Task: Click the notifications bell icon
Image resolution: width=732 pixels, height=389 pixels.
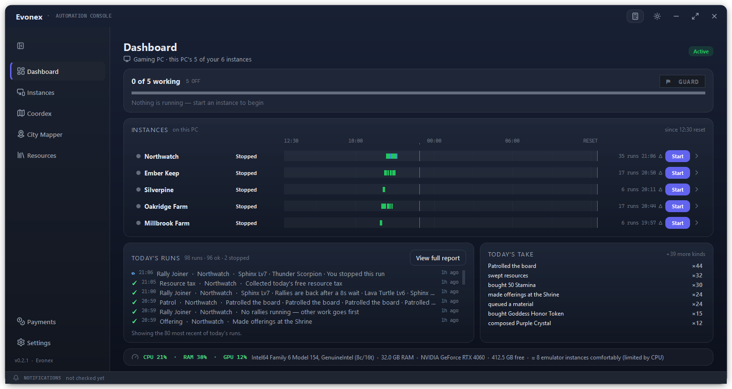Action: click(16, 378)
